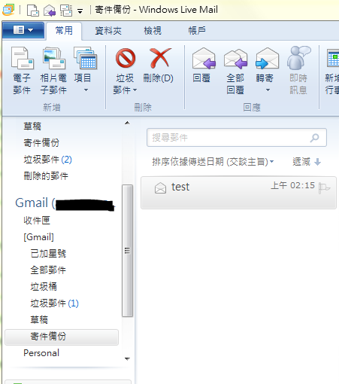This screenshot has width=339, height=384.
Task: Expand the 轉寄 dropdown arrow
Action: point(268,90)
